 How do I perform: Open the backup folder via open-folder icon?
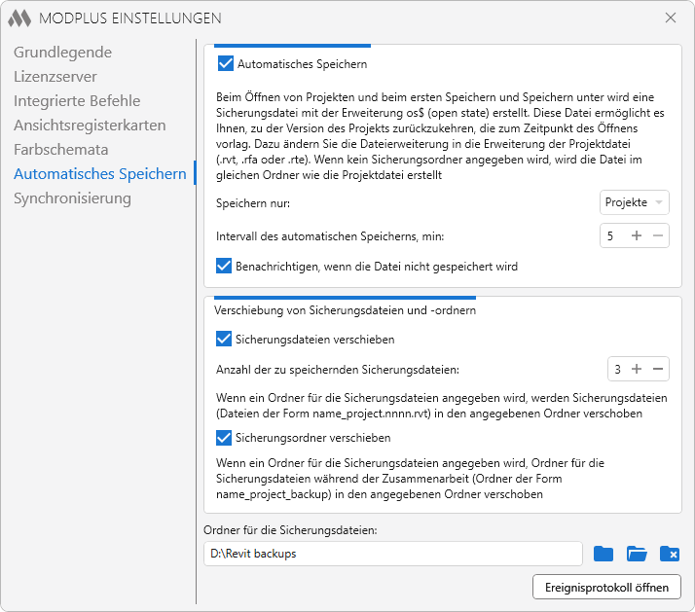637,554
